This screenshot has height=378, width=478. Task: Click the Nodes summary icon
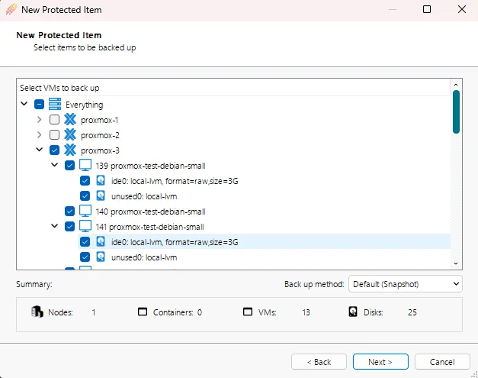37,312
